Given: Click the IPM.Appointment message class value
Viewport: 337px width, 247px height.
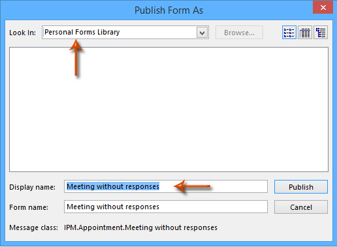Looking at the screenshot, I should pyautogui.click(x=140, y=227).
